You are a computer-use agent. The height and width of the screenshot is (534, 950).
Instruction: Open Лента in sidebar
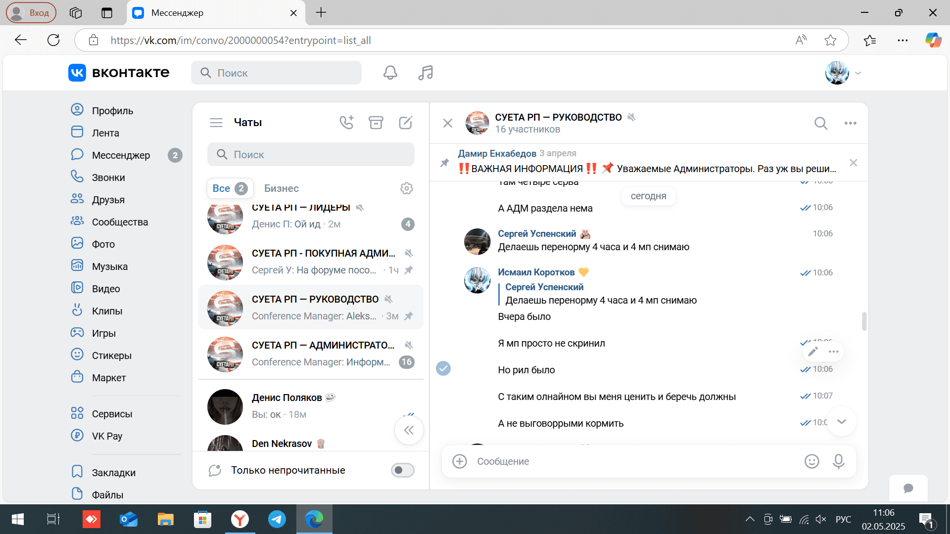pyautogui.click(x=105, y=133)
